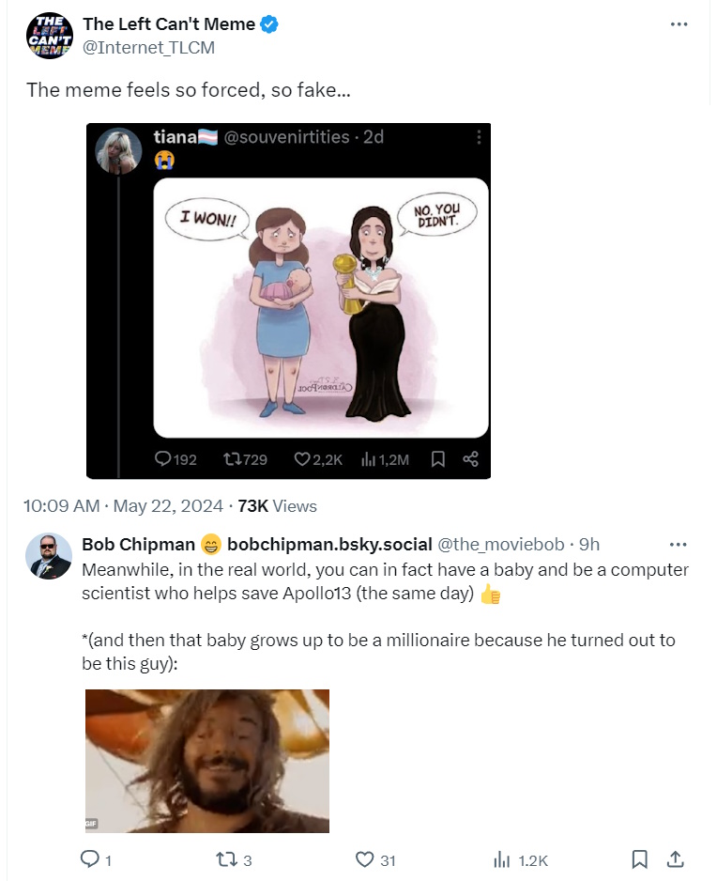717x881 pixels.
Task: Click the verified badge beside The Left Can't Meme
Action: point(268,25)
